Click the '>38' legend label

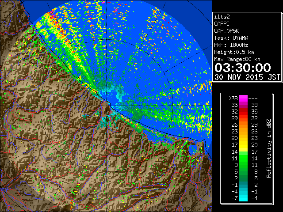(233, 98)
